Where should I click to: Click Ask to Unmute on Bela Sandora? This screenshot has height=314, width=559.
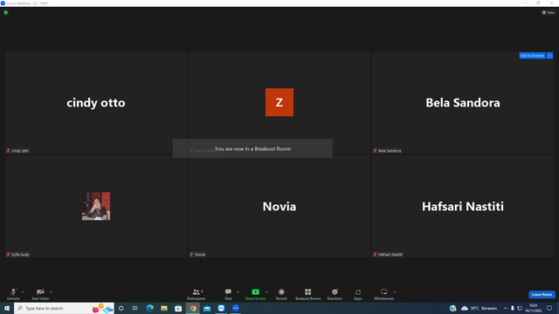coord(532,56)
